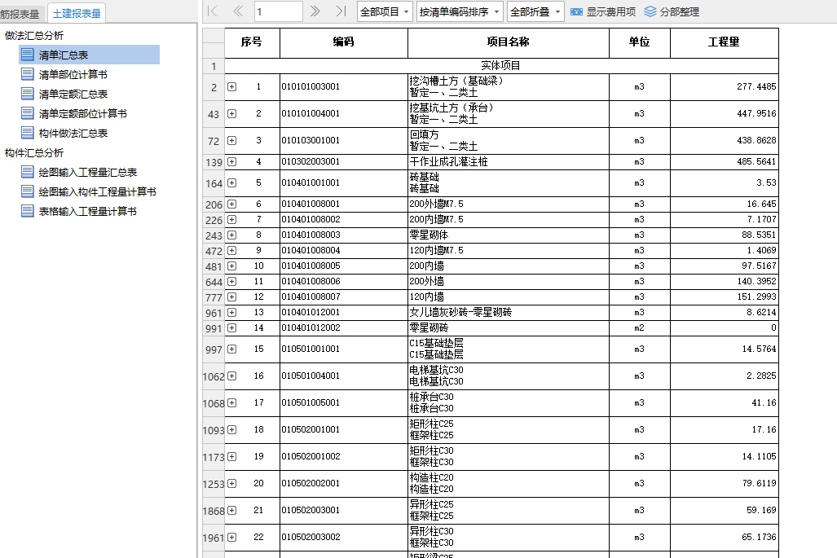Click the 单位 column header
The image size is (837, 558).
click(x=639, y=42)
